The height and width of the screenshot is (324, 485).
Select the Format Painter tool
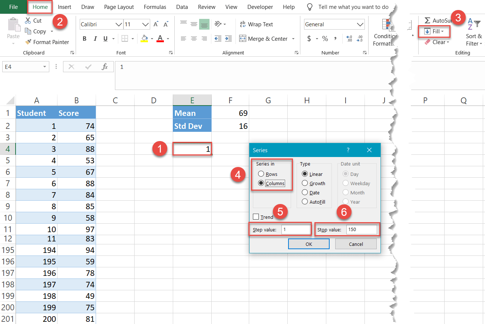(x=47, y=42)
